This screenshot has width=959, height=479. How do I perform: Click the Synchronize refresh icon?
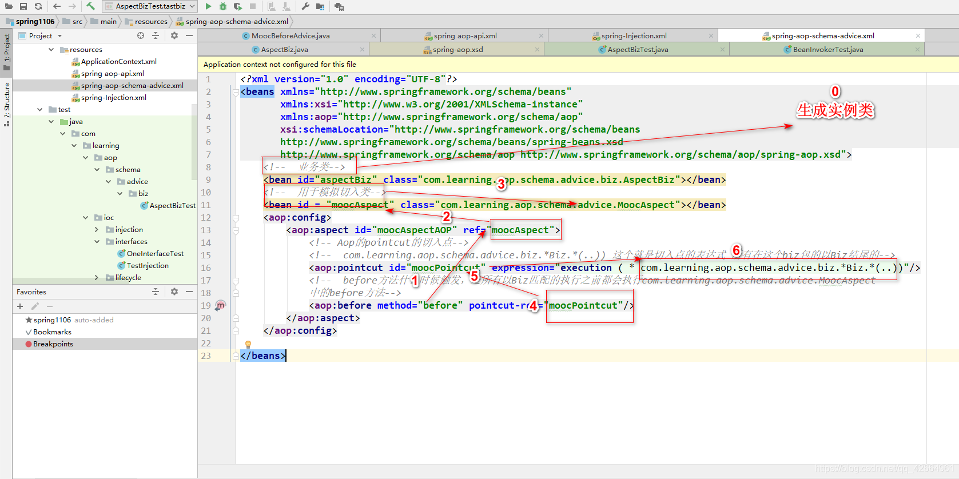pyautogui.click(x=38, y=6)
